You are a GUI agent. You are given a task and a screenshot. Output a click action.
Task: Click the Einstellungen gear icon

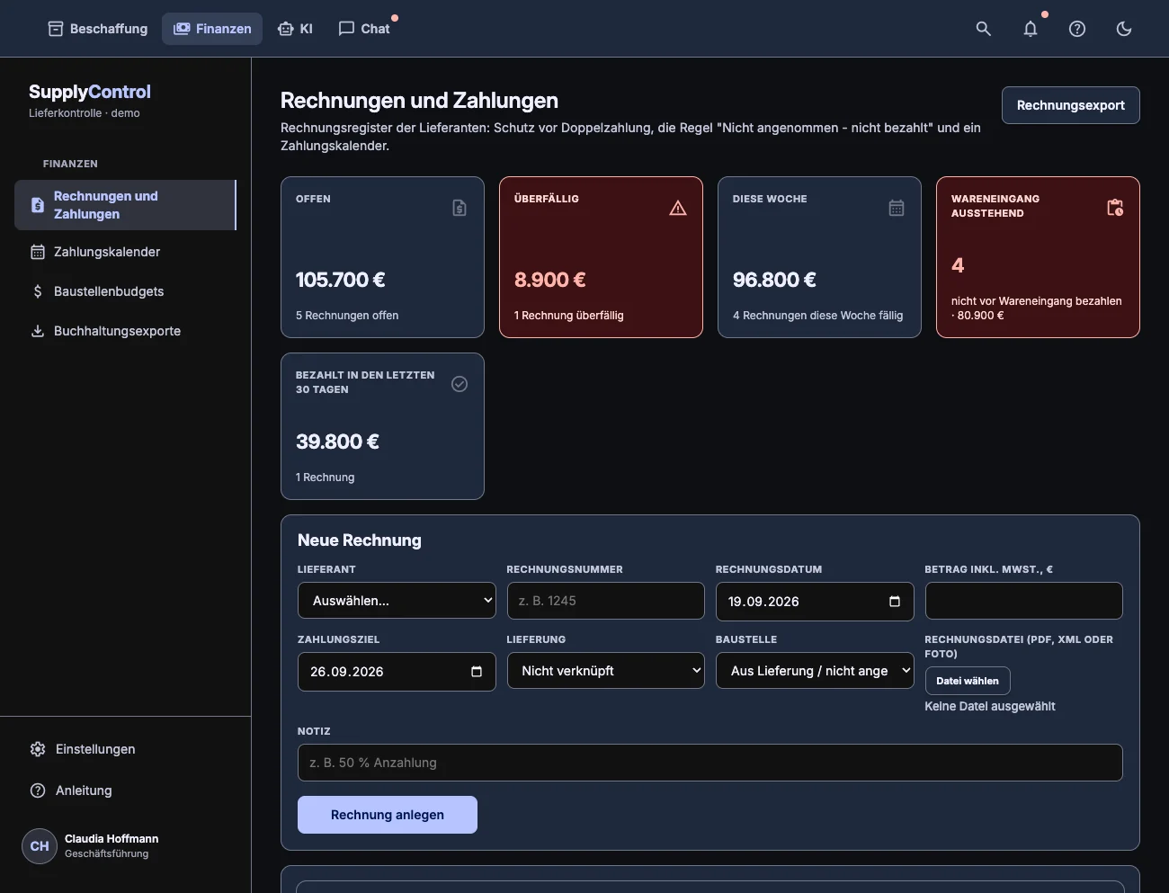pos(38,749)
